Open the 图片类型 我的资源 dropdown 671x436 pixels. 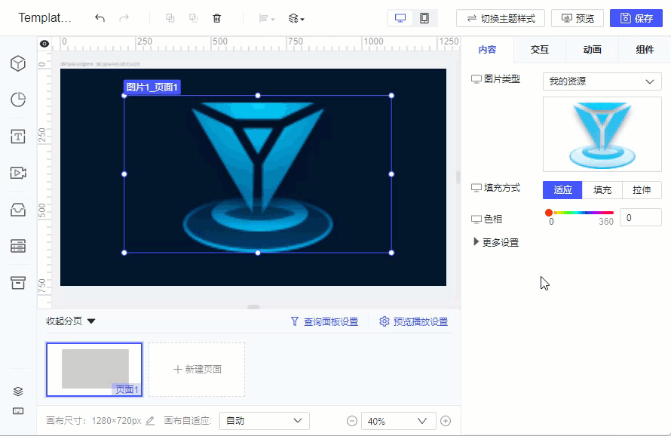click(602, 81)
